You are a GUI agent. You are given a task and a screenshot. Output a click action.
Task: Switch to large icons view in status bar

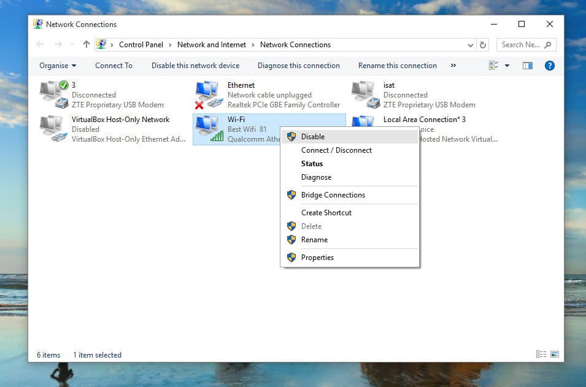pos(555,354)
